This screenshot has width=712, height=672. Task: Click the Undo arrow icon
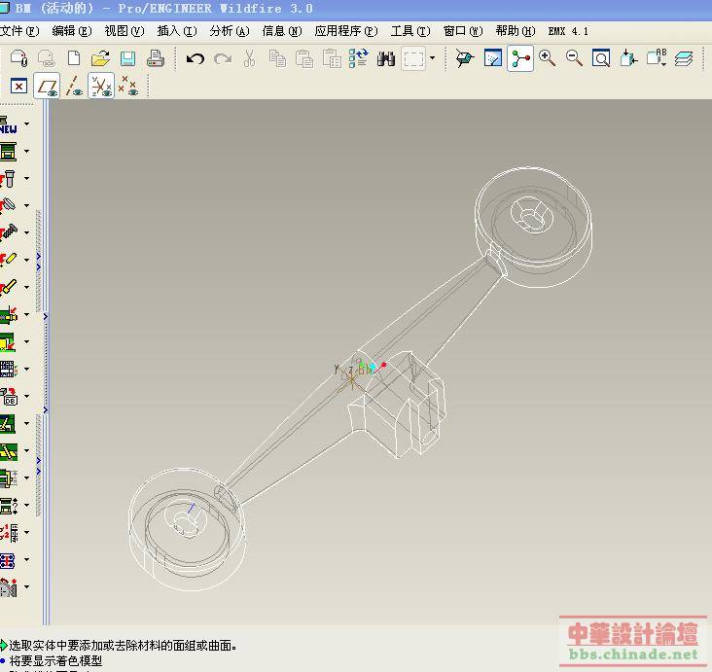point(195,59)
